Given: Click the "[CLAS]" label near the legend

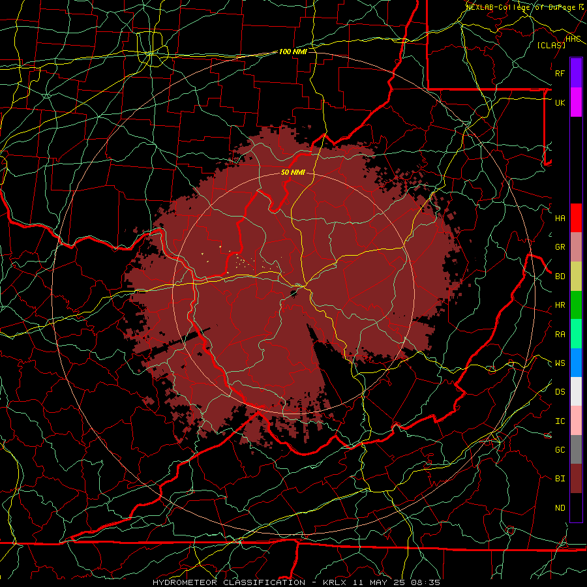Looking at the screenshot, I should (551, 45).
